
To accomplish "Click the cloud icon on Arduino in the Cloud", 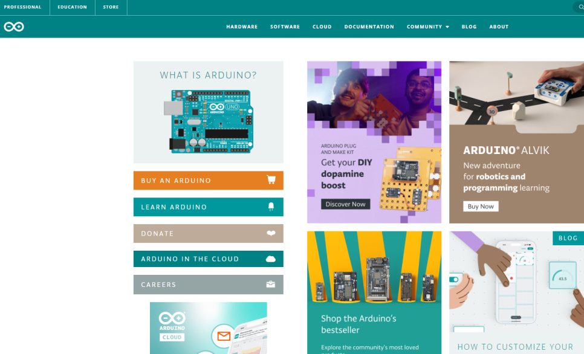I will tap(271, 259).
